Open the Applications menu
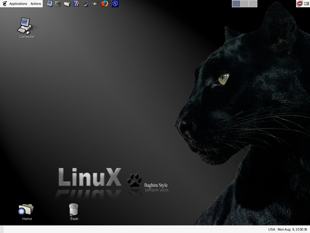The image size is (310, 233). (18, 4)
